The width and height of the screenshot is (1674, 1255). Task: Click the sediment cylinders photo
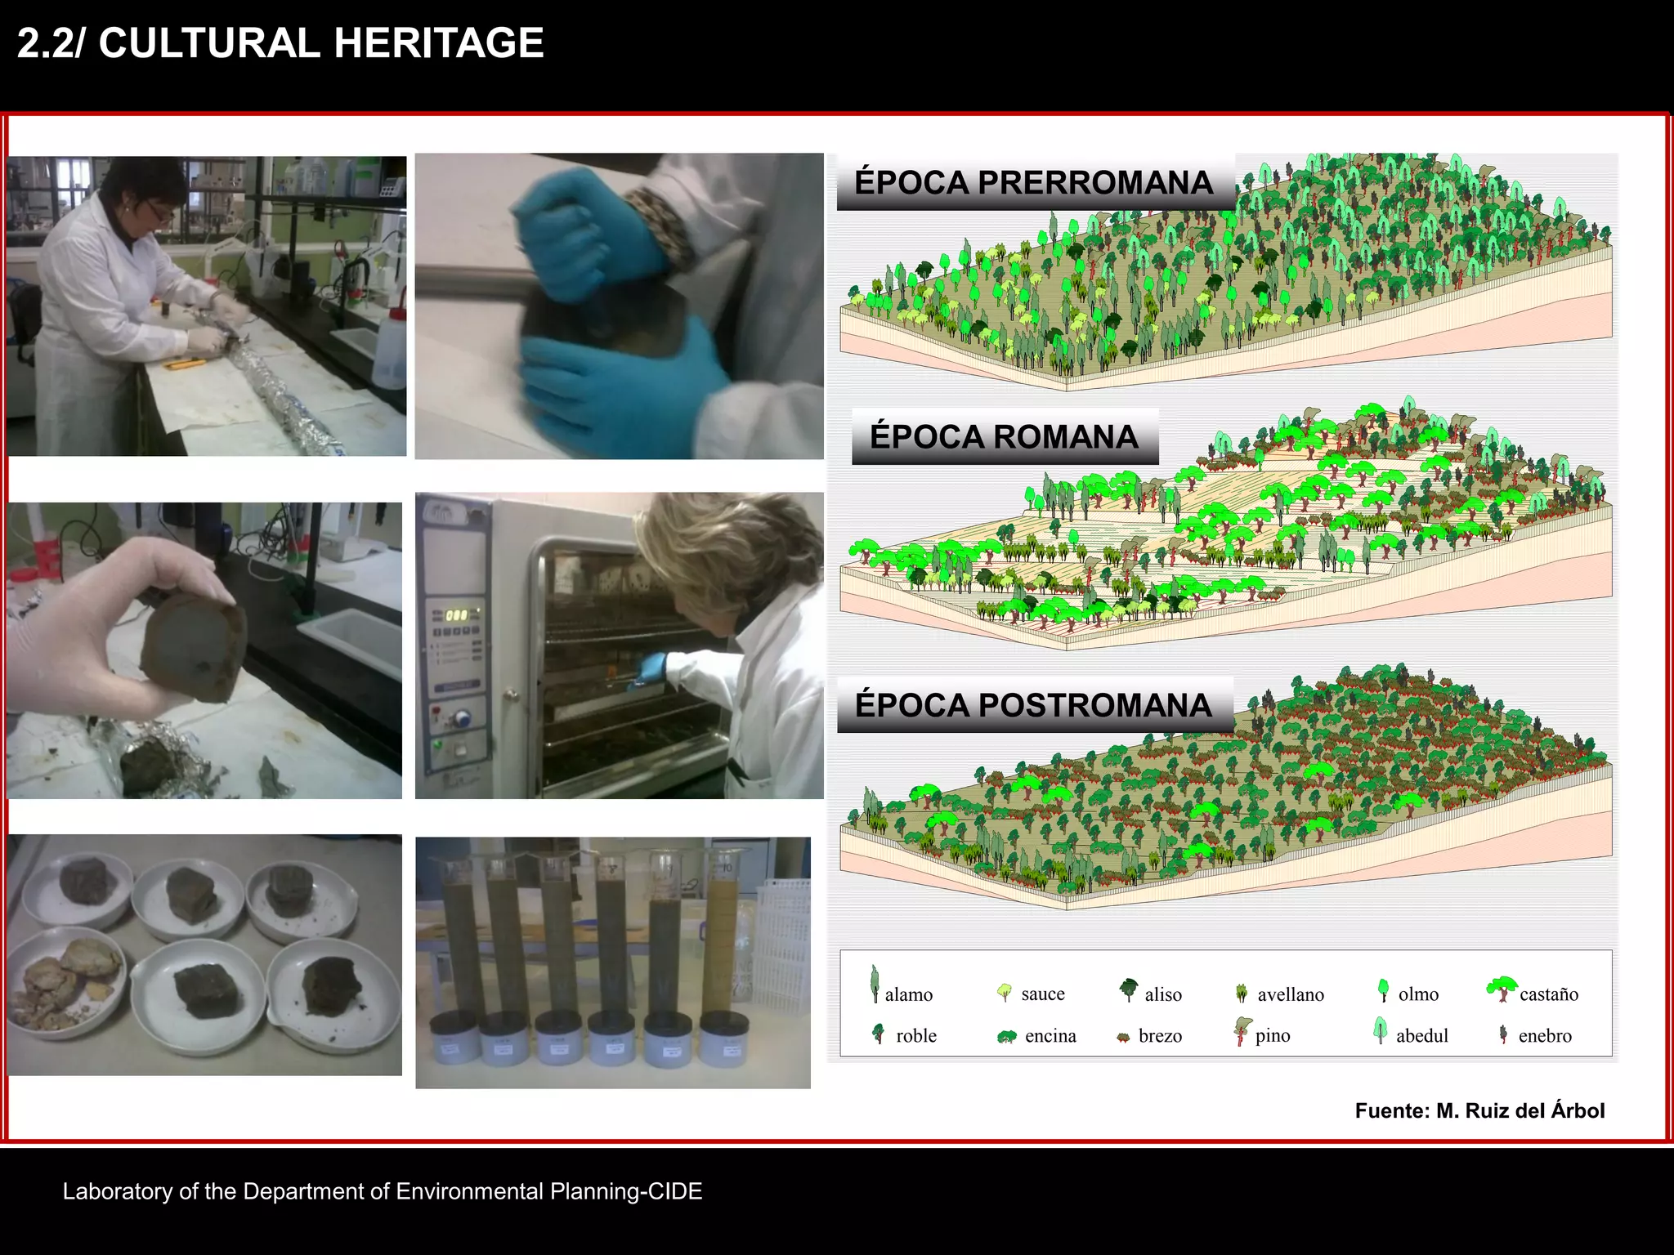tap(613, 962)
